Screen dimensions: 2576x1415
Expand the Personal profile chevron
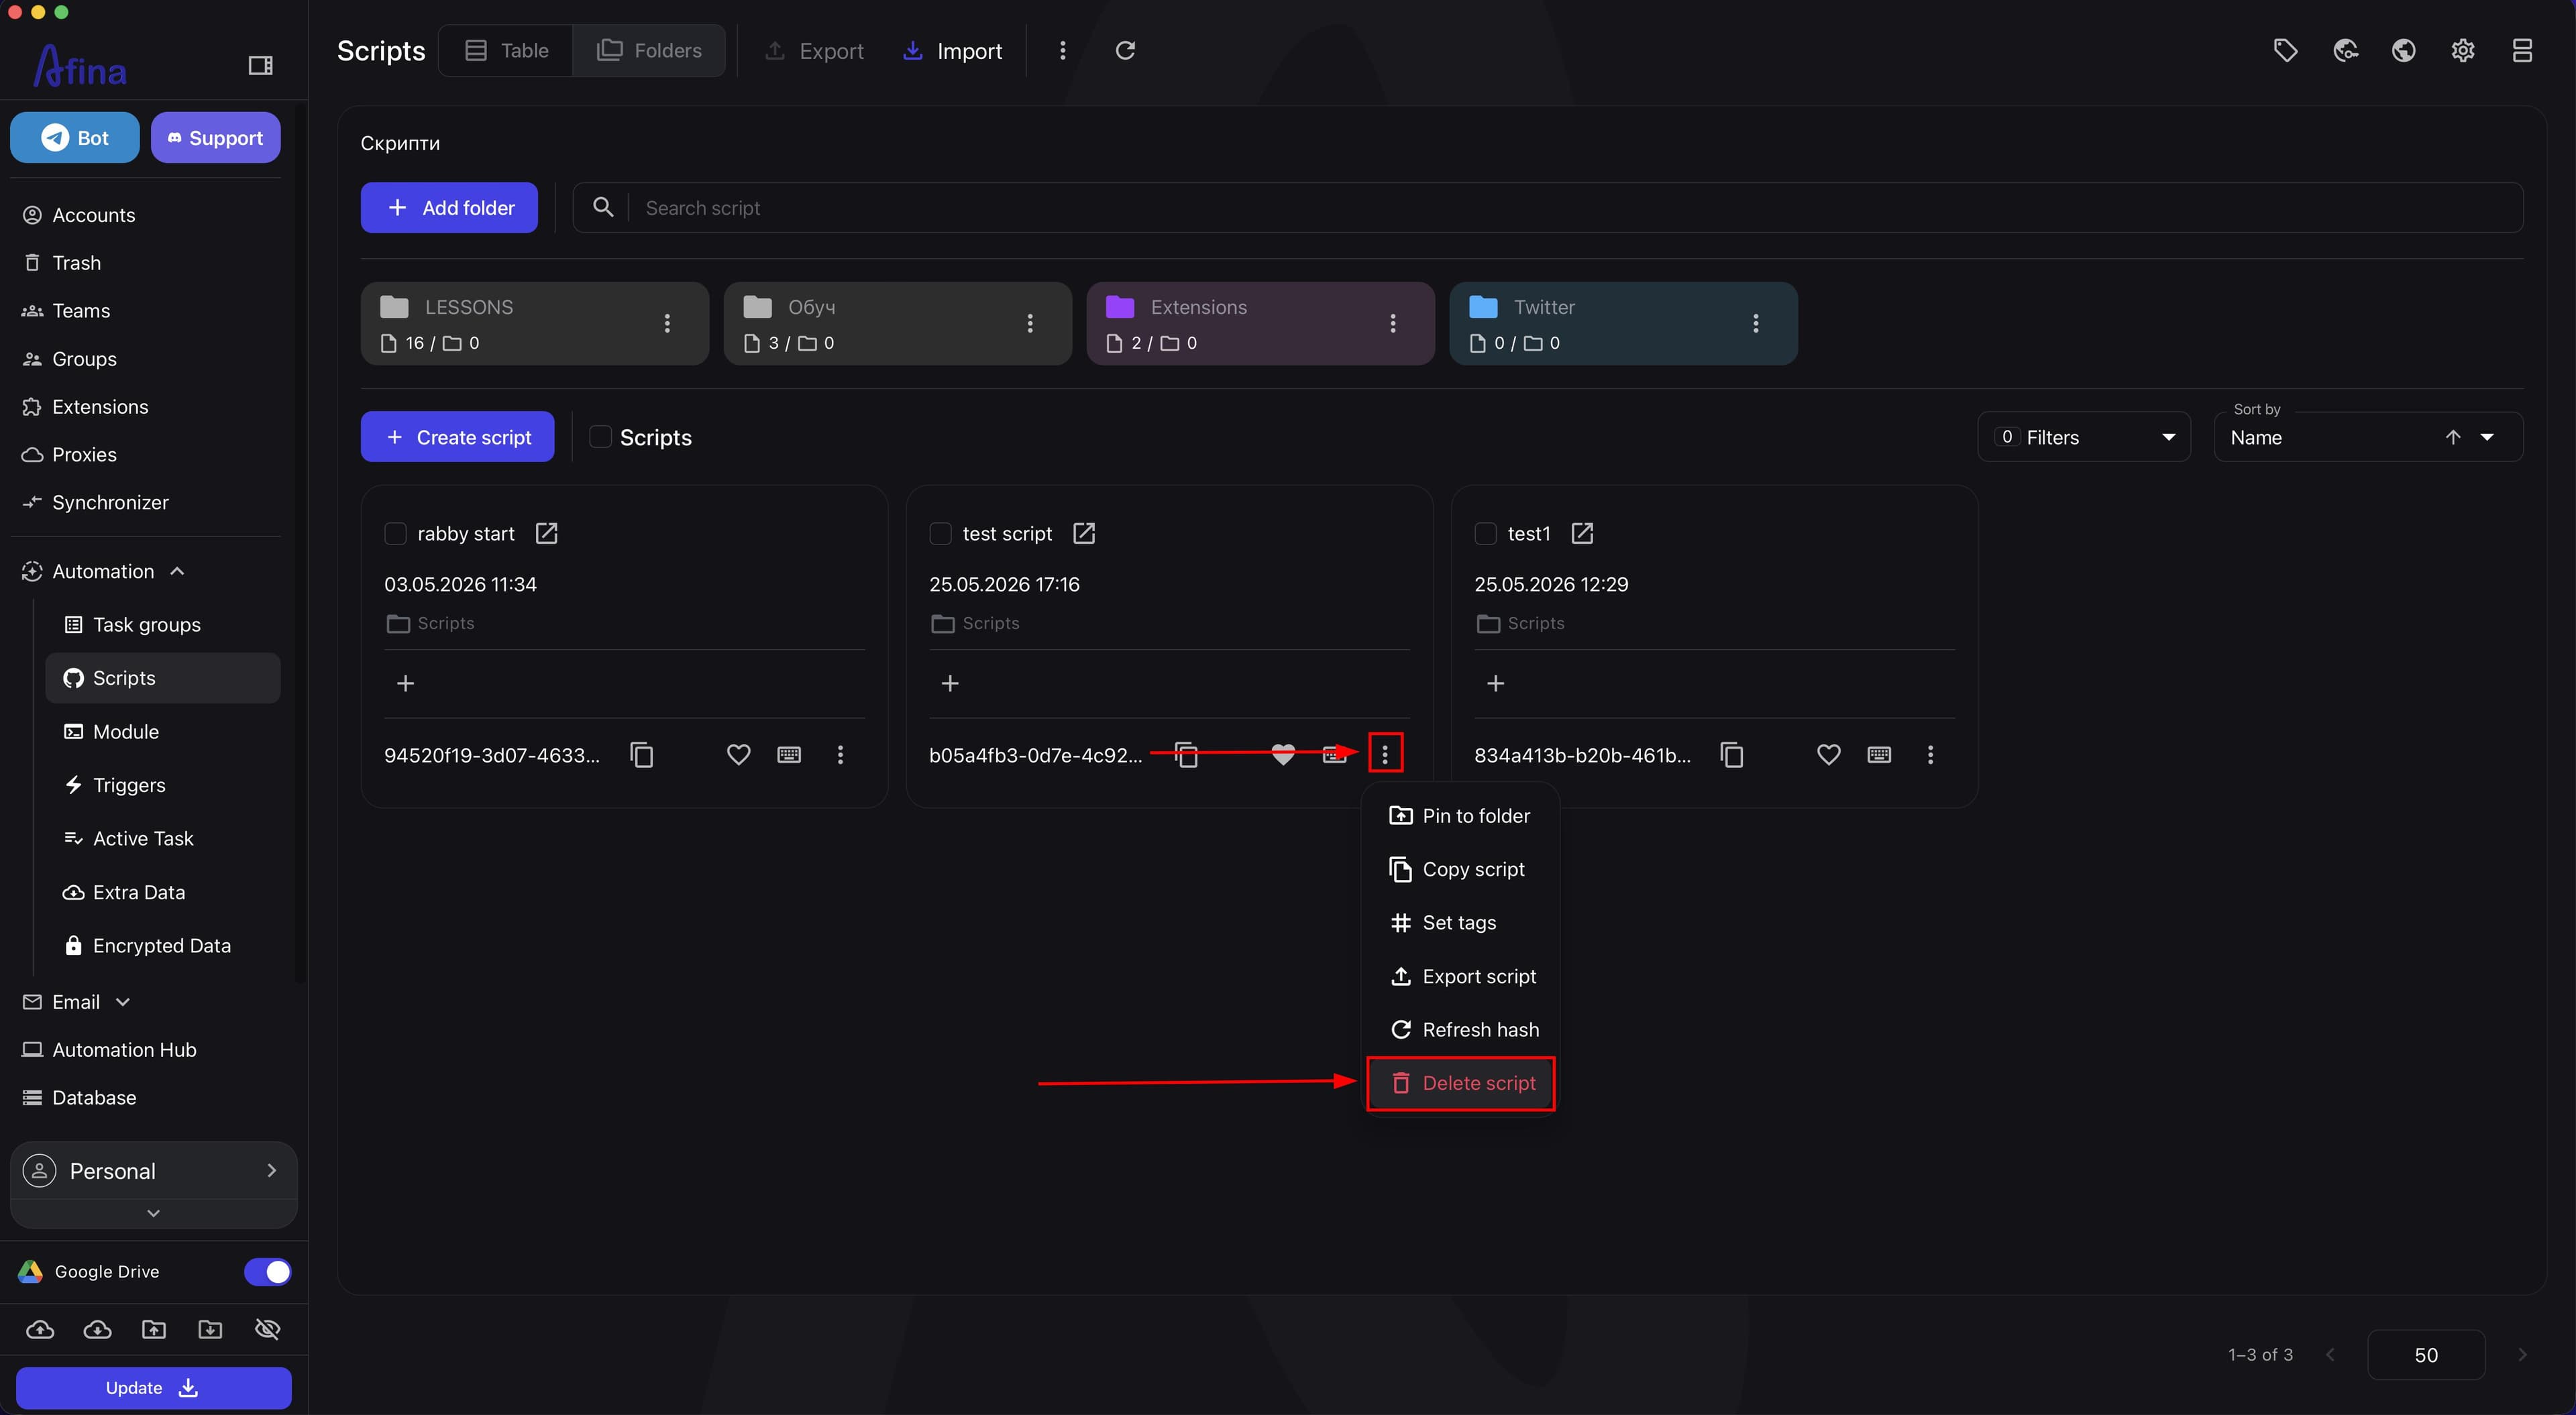pyautogui.click(x=271, y=1170)
